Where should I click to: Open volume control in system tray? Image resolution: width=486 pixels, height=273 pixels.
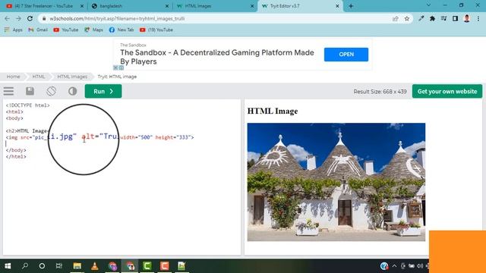(420, 266)
